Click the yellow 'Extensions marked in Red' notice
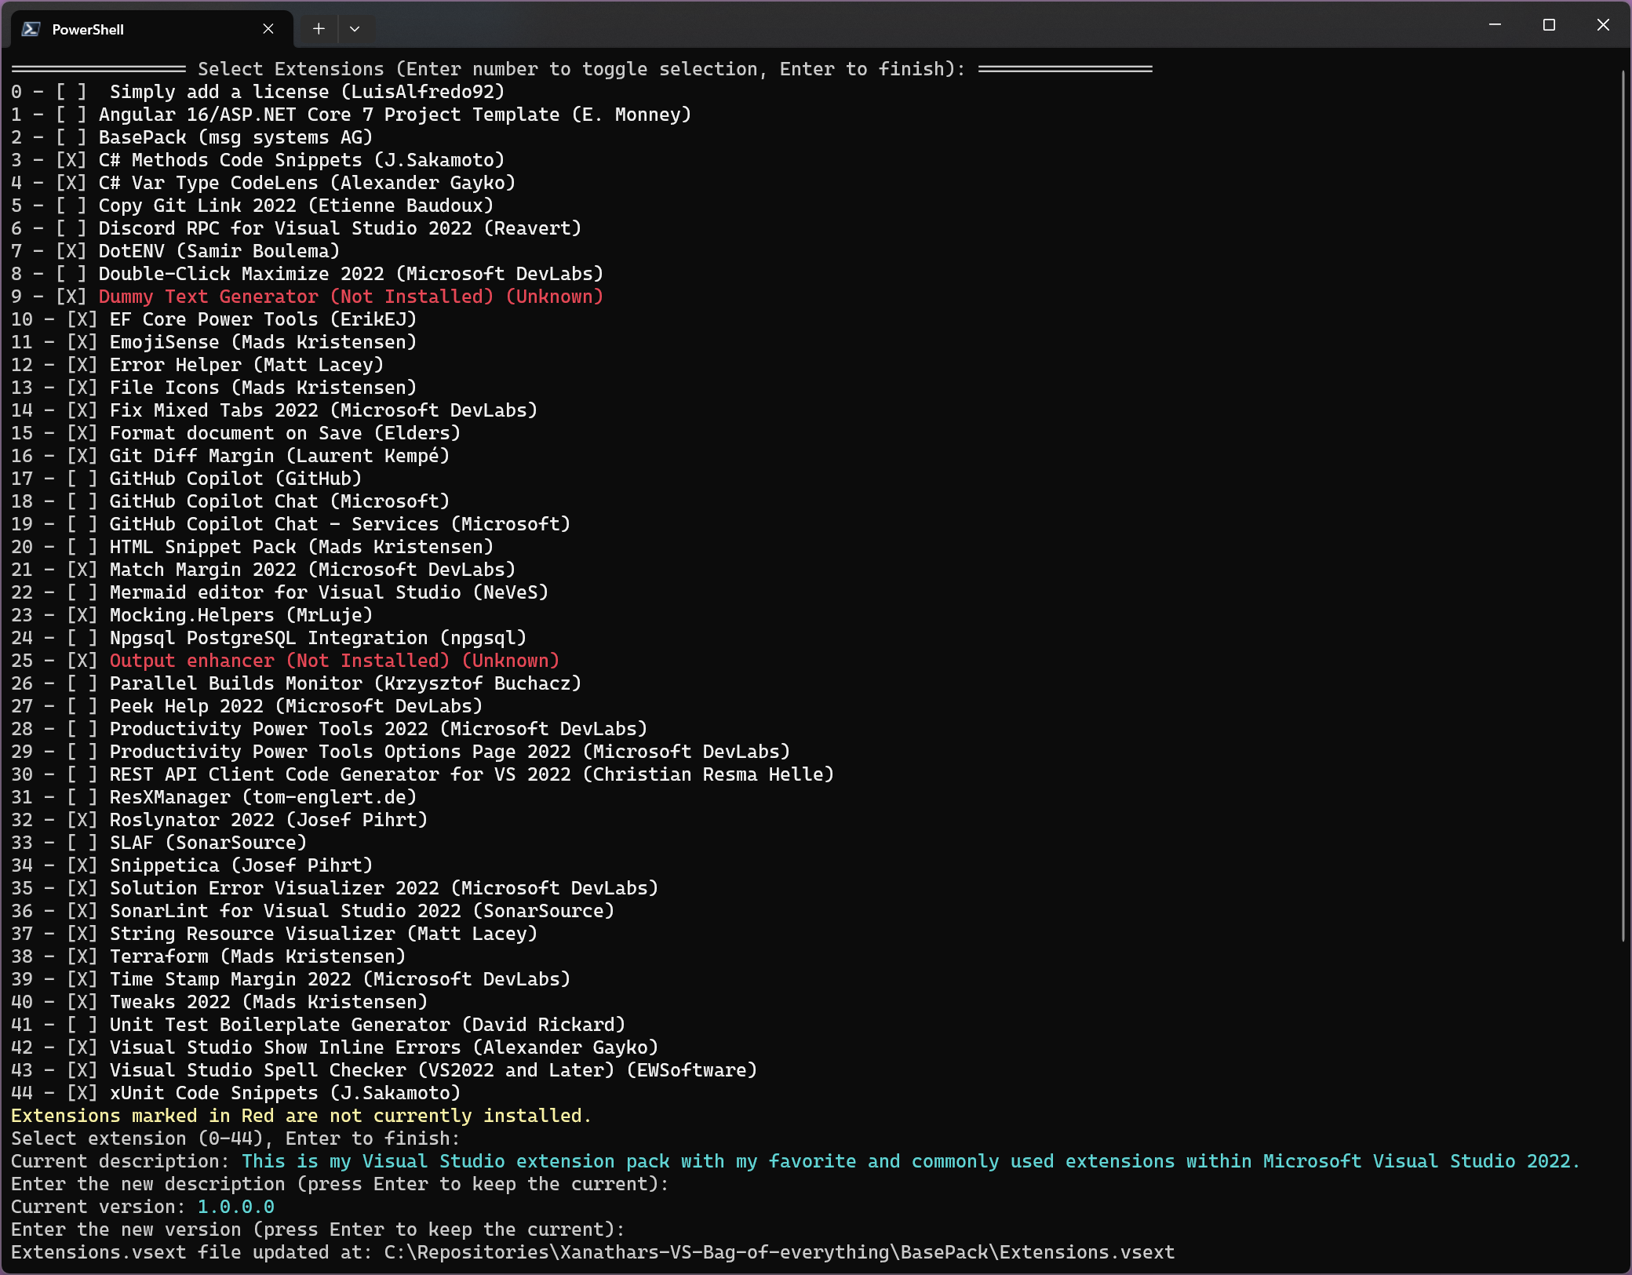This screenshot has width=1632, height=1275. [301, 1116]
